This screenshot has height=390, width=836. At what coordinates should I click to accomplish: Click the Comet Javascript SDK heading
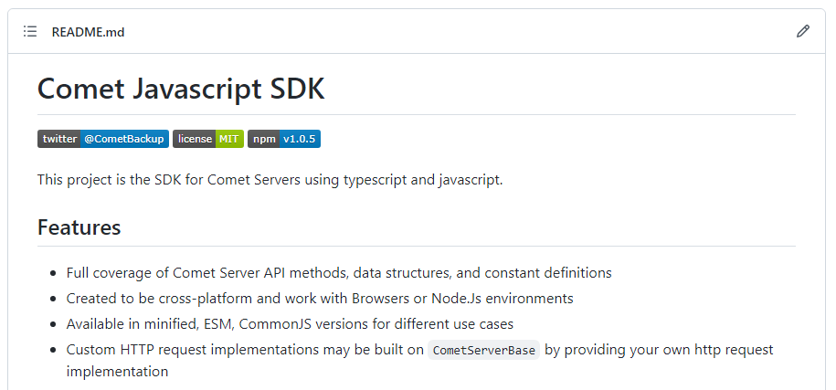(x=181, y=89)
